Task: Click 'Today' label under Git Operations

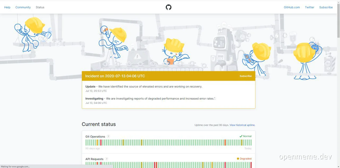Action: 248,148
